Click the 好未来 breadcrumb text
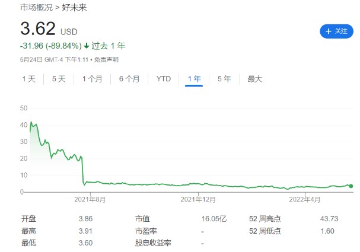This screenshot has height=252, width=360. click(x=74, y=8)
